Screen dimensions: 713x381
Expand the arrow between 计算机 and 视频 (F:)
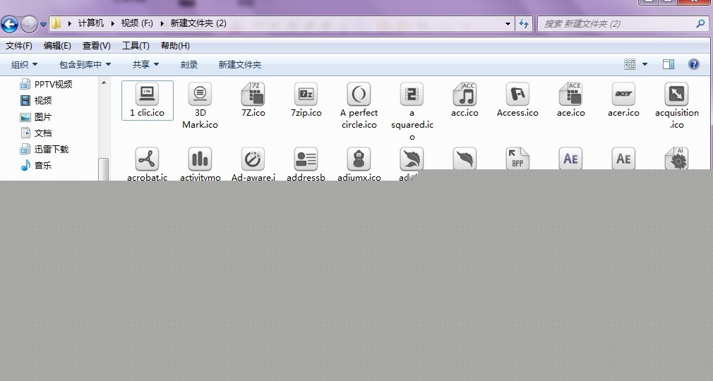point(112,23)
